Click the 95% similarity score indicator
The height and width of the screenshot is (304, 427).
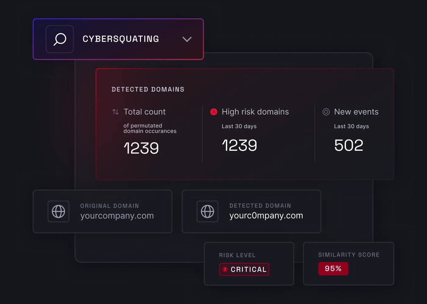(333, 268)
